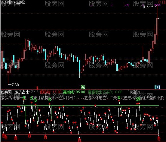This screenshot has height=142, width=166.
Task: Click the 7.68 low price label
Action: [15, 85]
